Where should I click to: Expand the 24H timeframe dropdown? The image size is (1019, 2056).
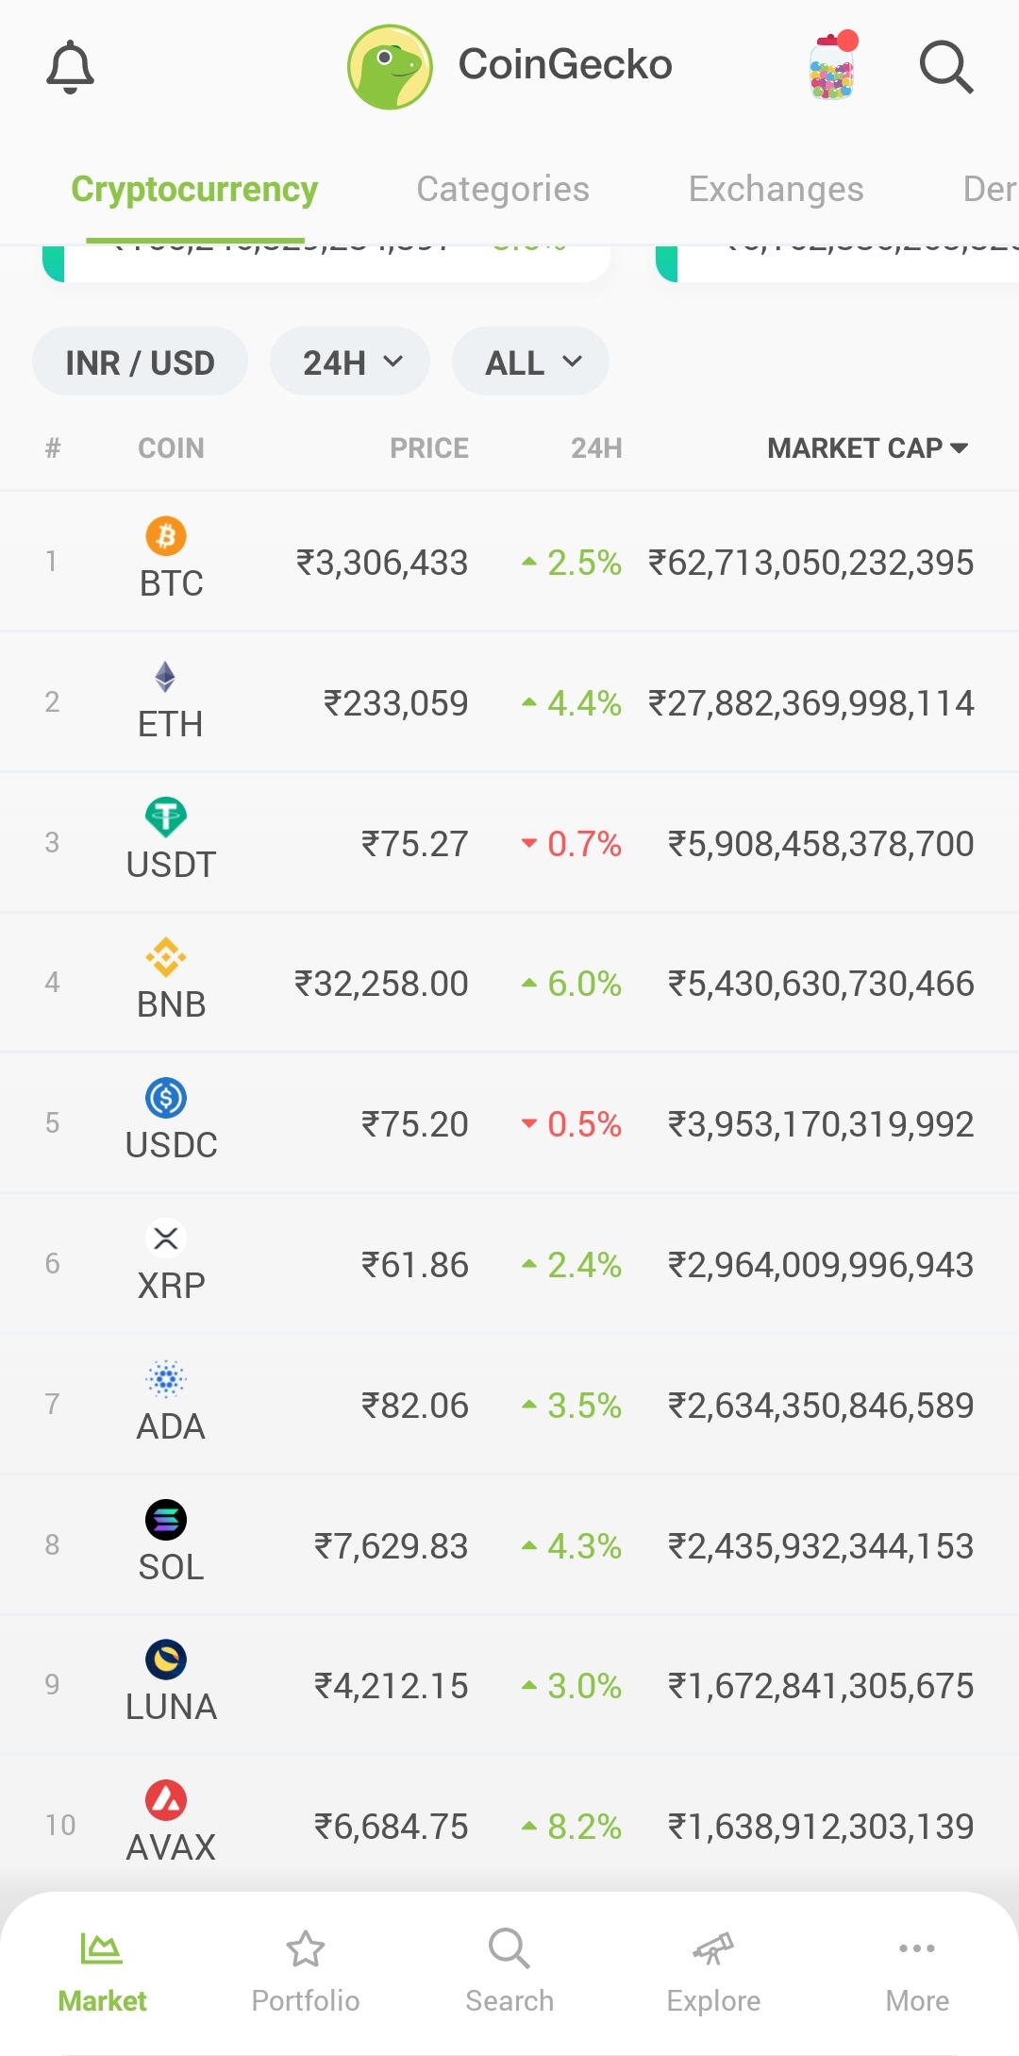350,362
